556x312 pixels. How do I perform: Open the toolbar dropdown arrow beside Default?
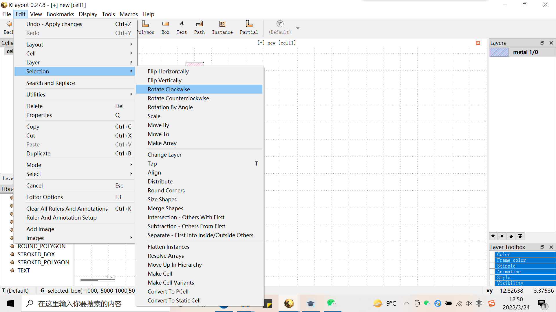(298, 28)
